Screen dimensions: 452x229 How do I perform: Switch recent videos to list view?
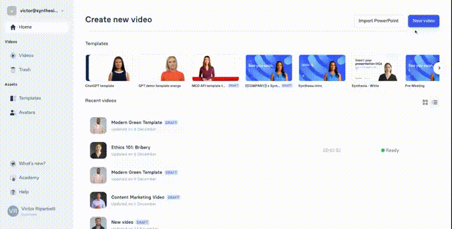[435, 102]
